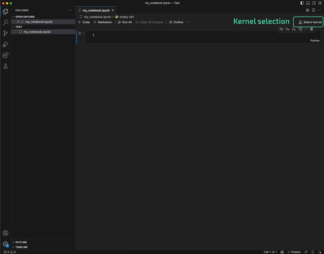Change the cell language from Python

pyautogui.click(x=315, y=41)
